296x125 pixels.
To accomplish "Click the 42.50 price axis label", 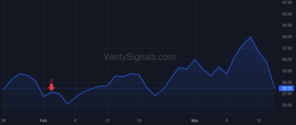I will pyautogui.click(x=286, y=25).
